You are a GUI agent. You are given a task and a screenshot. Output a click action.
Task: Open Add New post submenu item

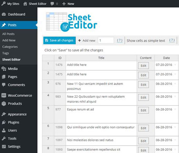[x=9, y=40]
